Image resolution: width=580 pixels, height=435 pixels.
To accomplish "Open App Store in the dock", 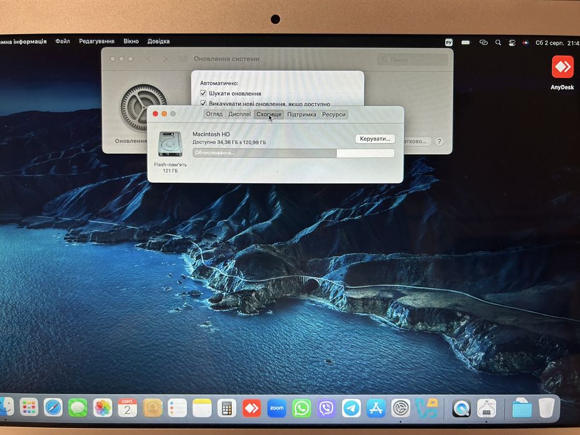I will (376, 408).
